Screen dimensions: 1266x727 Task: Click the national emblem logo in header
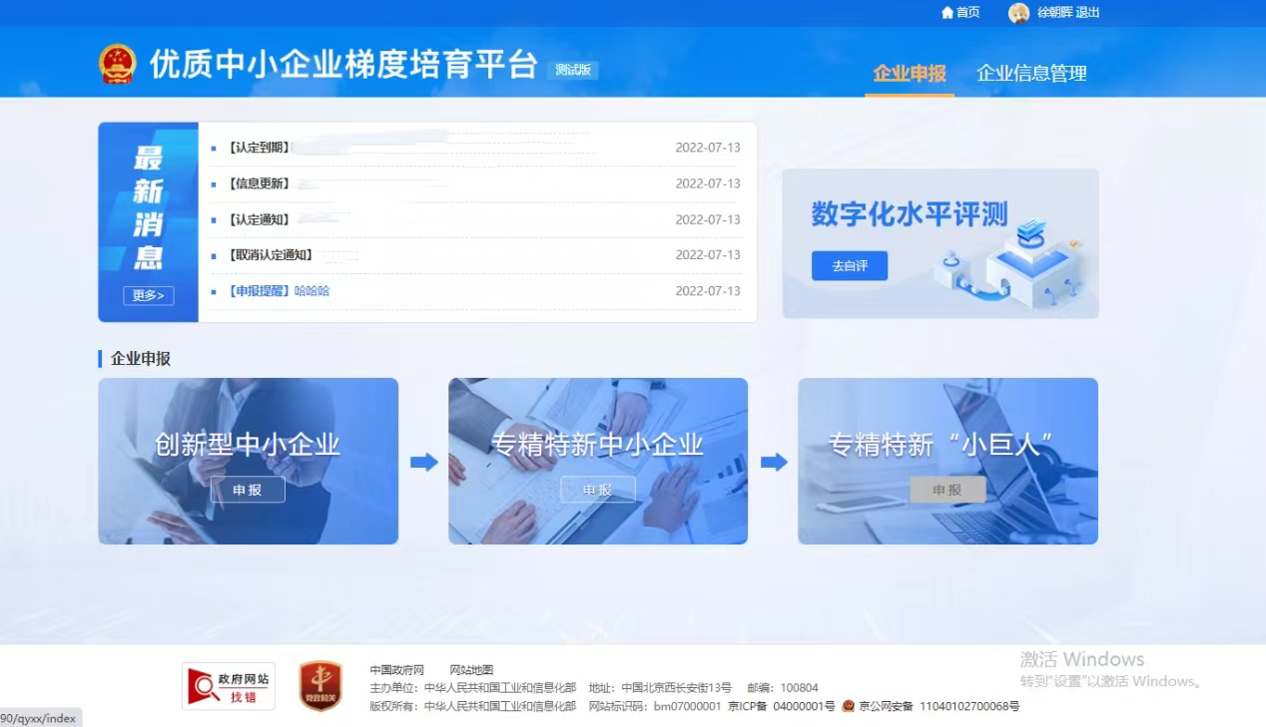point(117,64)
